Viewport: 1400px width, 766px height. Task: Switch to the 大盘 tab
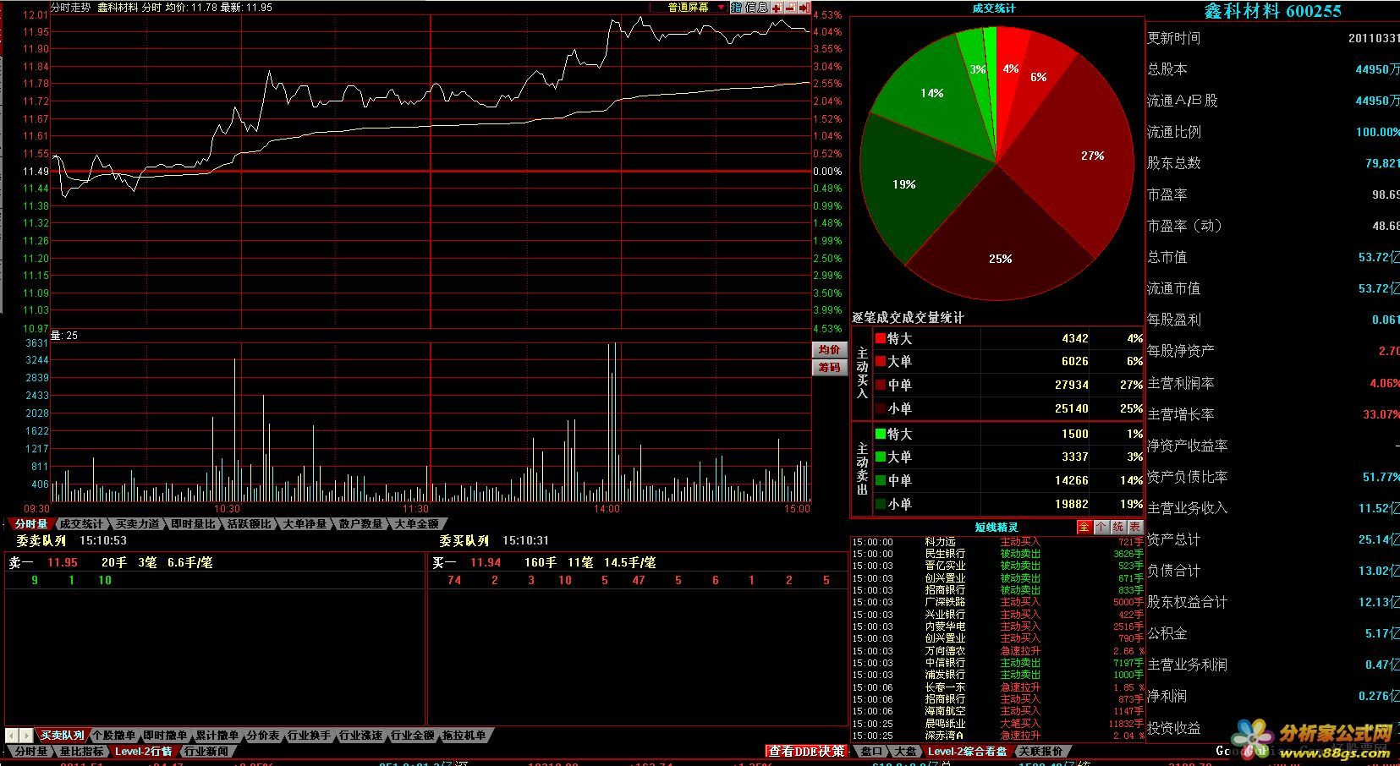(x=904, y=751)
